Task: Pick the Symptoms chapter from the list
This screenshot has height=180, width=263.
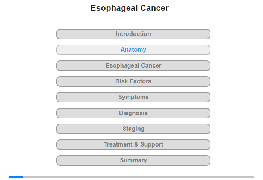Action: pyautogui.click(x=133, y=97)
